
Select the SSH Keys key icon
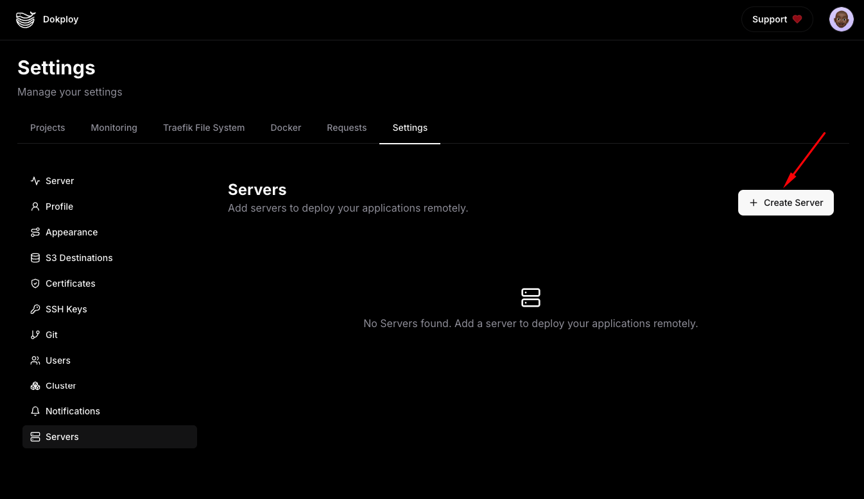coord(35,309)
